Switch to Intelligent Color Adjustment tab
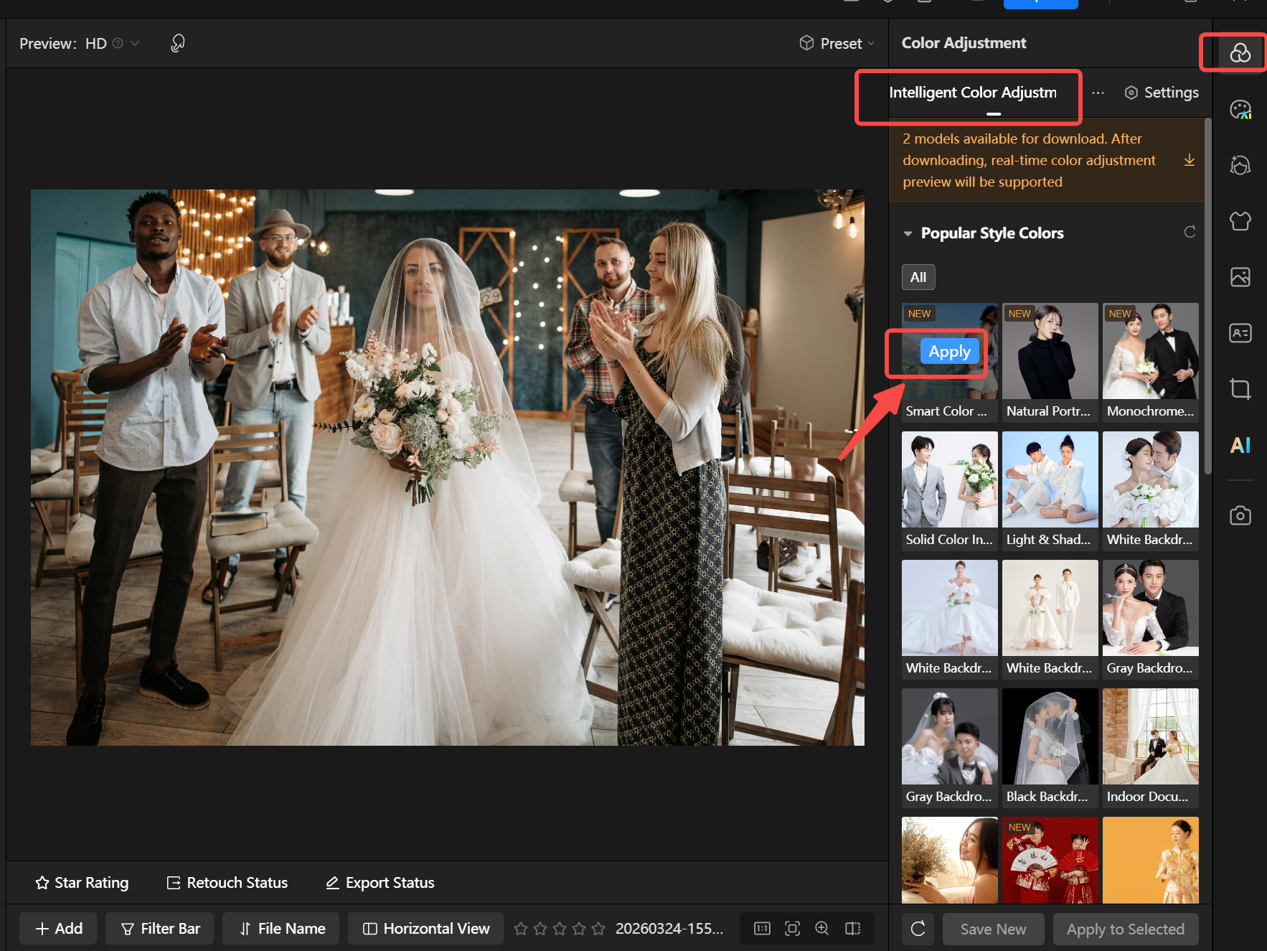 pyautogui.click(x=972, y=93)
